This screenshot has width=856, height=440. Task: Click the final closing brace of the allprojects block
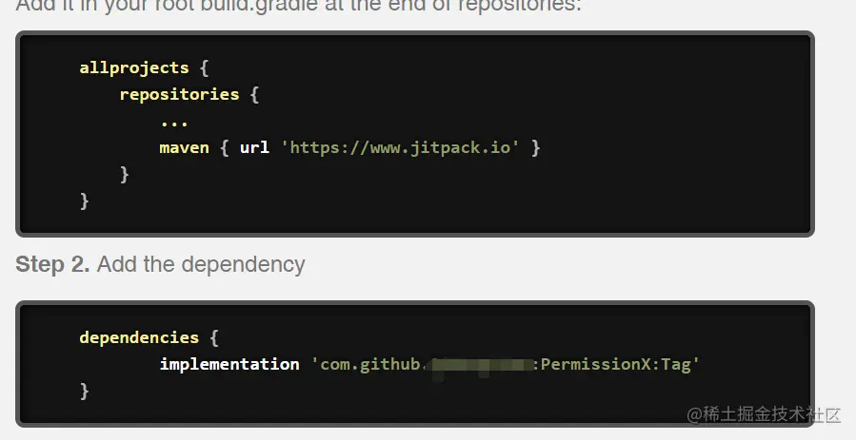(85, 201)
